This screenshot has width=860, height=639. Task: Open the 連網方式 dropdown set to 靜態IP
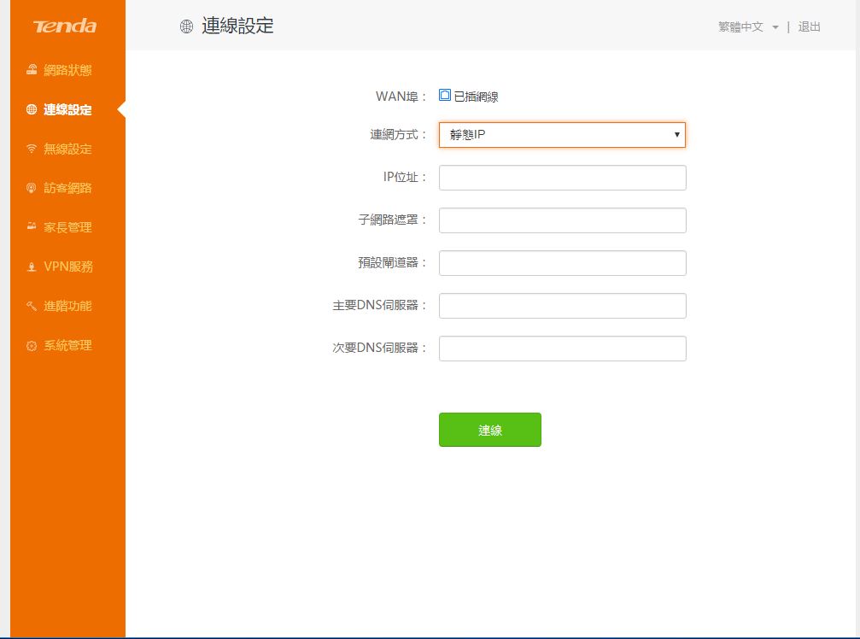[x=562, y=135]
